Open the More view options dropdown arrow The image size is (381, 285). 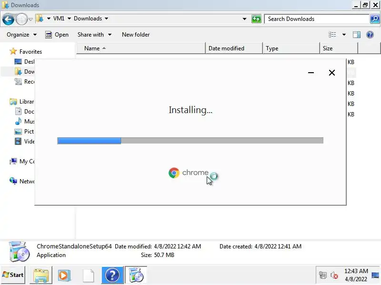tap(344, 35)
